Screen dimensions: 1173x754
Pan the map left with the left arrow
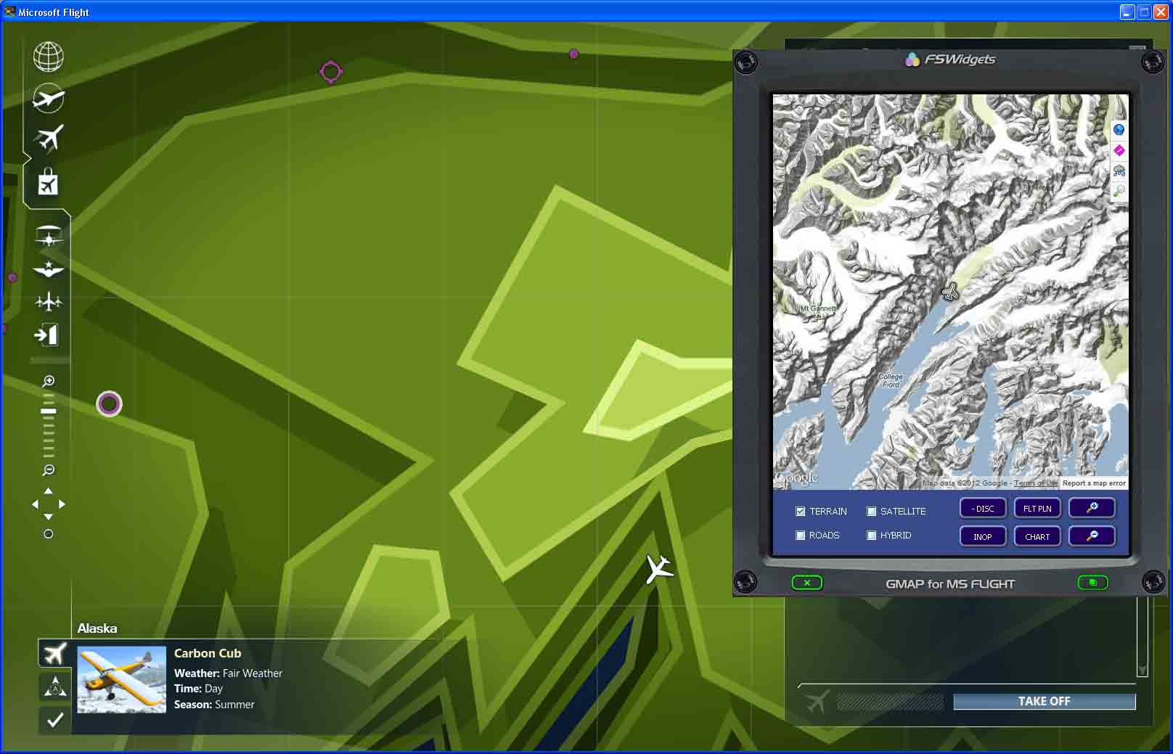pos(35,504)
